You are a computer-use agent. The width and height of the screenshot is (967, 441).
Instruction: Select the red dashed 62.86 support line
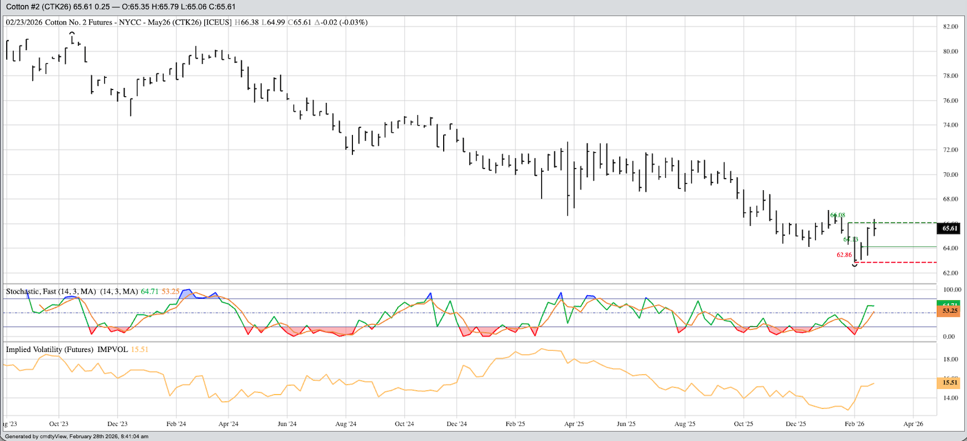click(x=902, y=262)
